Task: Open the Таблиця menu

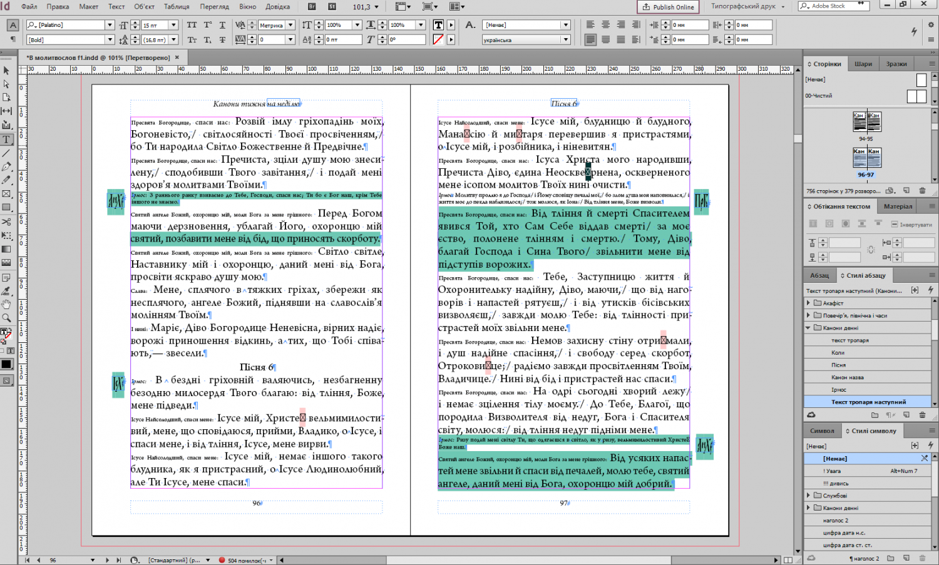Action: tap(177, 7)
